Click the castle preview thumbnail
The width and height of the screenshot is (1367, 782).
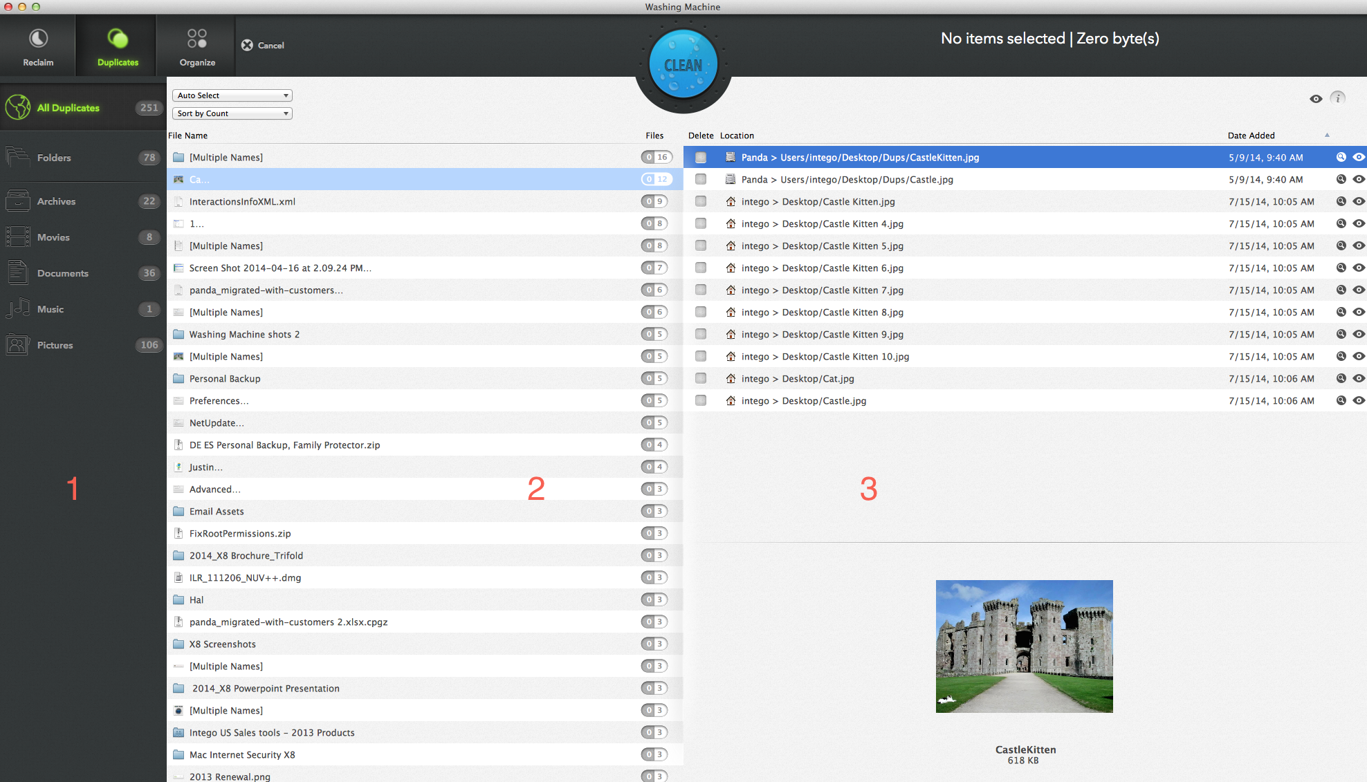pyautogui.click(x=1025, y=646)
